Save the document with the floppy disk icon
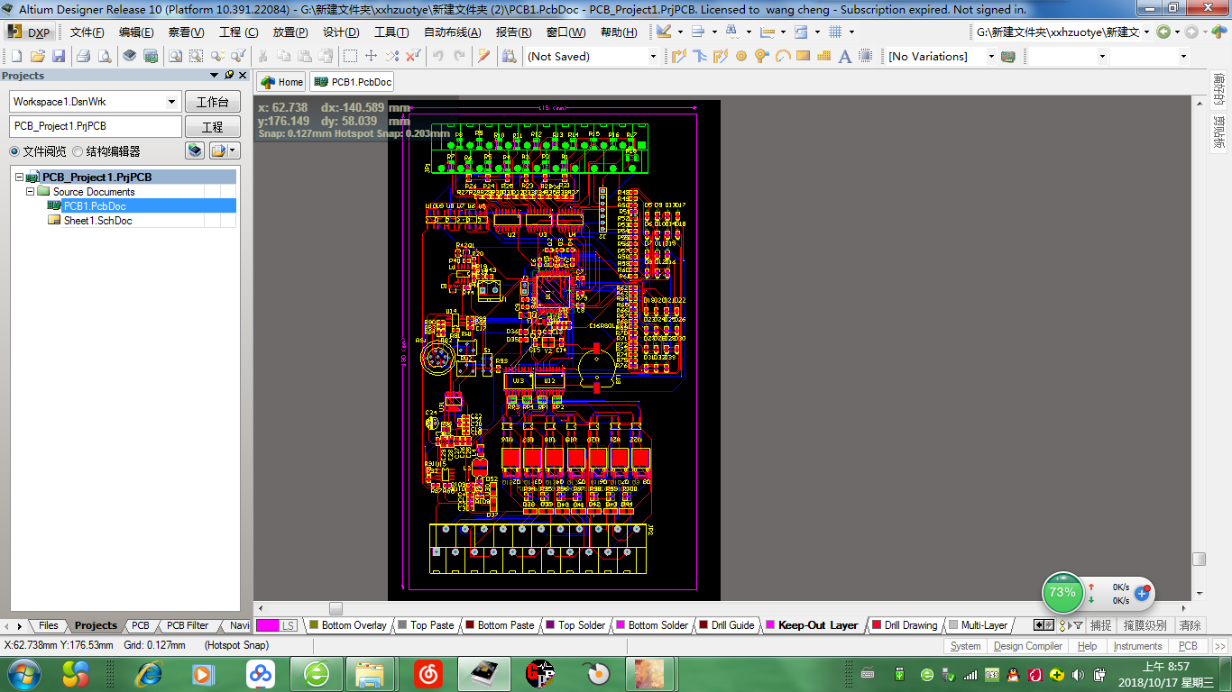1232x692 pixels. (59, 56)
